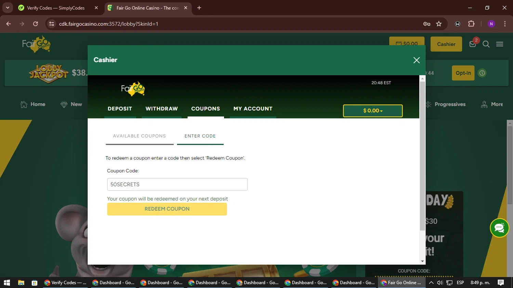Open the network icon in system tray
This screenshot has width=513, height=288.
[449, 283]
